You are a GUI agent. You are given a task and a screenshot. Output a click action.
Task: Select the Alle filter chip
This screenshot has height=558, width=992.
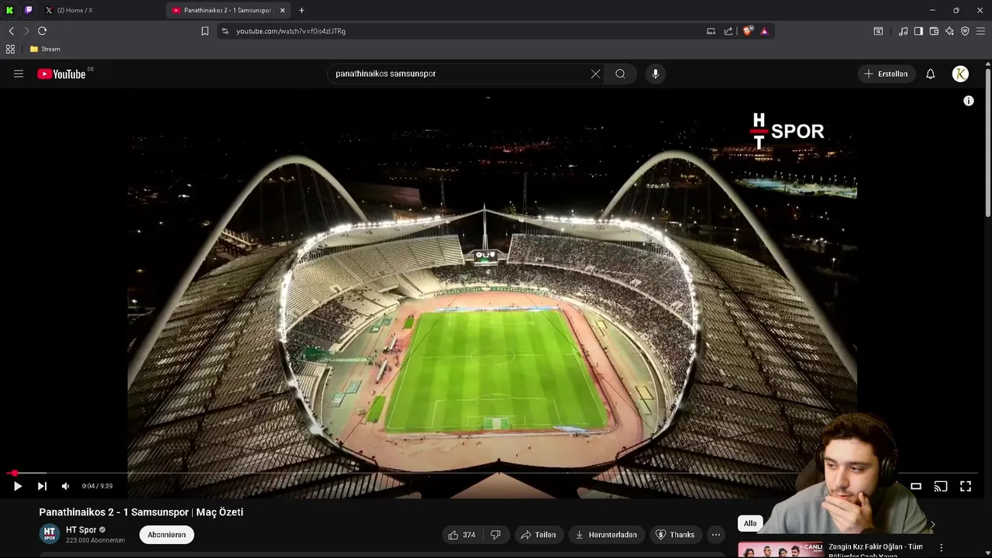point(750,523)
